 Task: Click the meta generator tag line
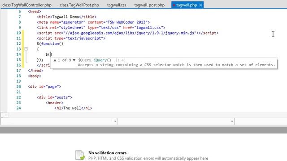[93, 22]
